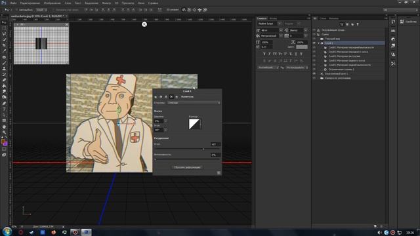Open the anti-aliasing method dropdown
Viewport: 420px width, 236px height.
297,68
